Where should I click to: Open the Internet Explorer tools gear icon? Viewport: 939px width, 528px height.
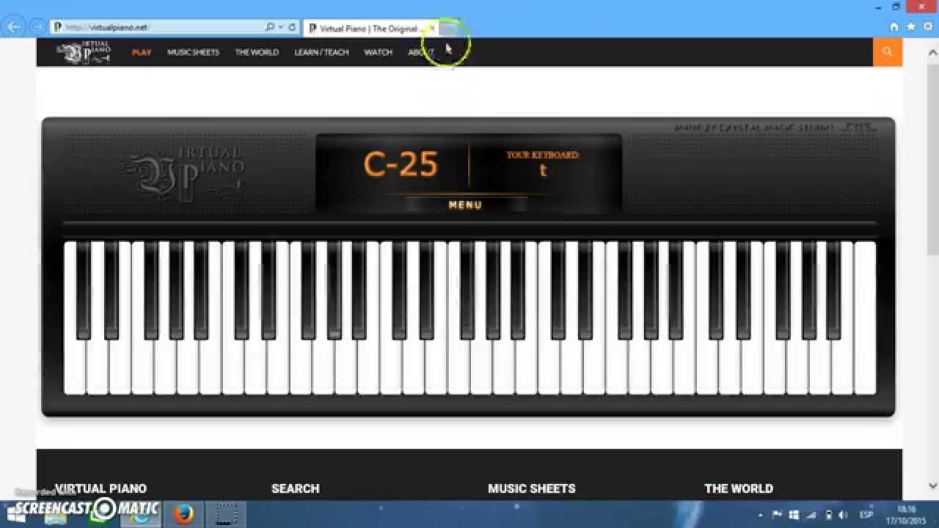point(928,26)
